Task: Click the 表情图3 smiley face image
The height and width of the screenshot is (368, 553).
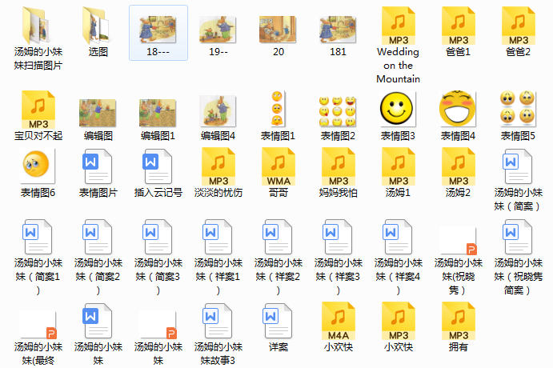Action: [x=398, y=110]
